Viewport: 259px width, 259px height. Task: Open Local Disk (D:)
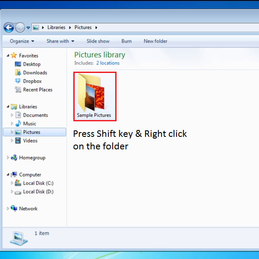click(38, 192)
